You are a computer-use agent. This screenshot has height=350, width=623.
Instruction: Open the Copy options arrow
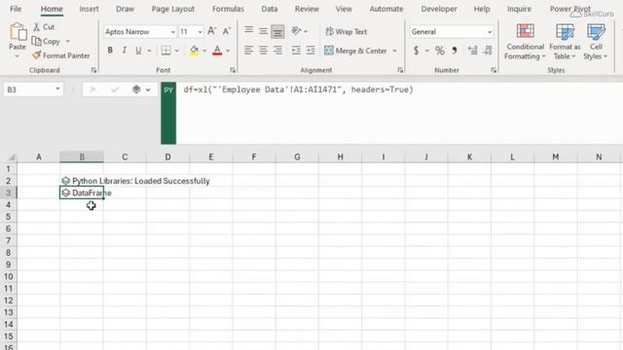67,41
